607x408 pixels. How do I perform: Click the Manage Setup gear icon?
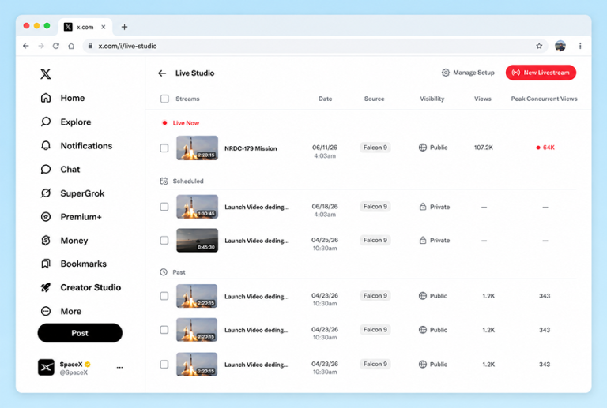point(446,73)
